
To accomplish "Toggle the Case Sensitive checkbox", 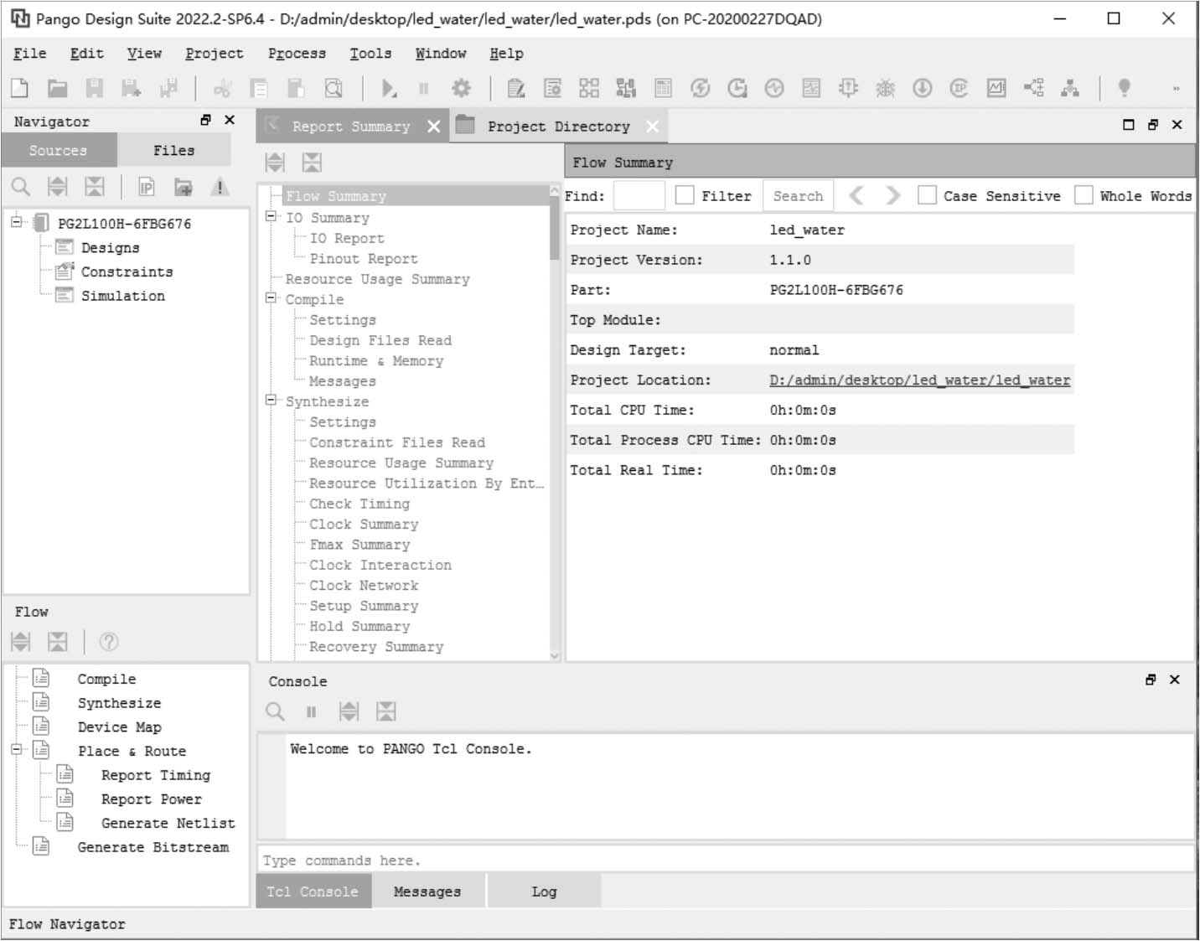I will (927, 195).
